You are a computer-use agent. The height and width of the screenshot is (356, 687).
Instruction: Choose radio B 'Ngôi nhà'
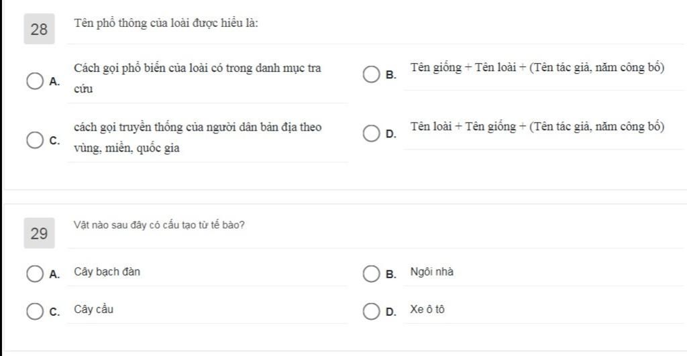pyautogui.click(x=371, y=274)
